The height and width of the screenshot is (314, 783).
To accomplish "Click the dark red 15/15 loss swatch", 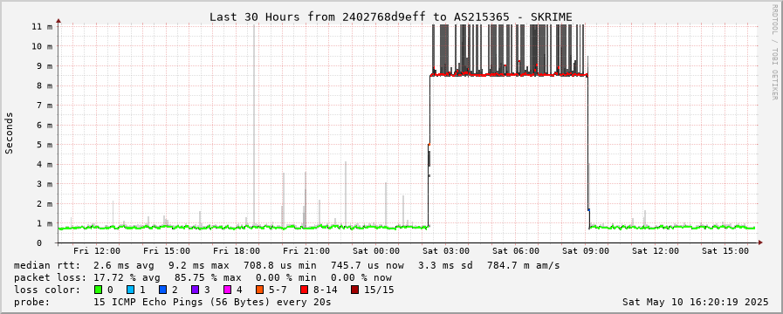I will [354, 290].
